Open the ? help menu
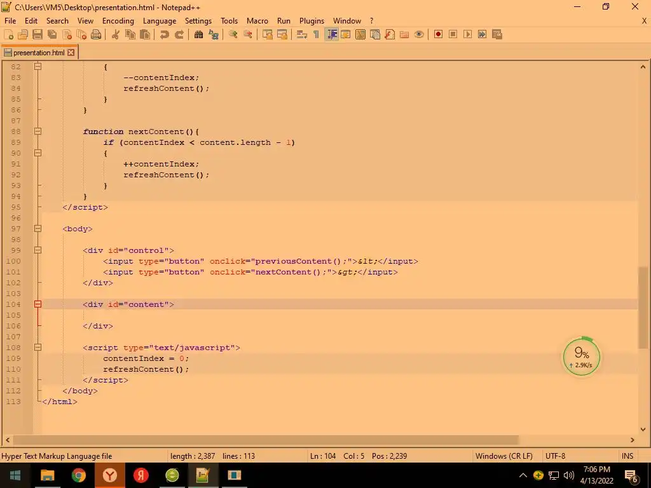Image resolution: width=651 pixels, height=488 pixels. (371, 21)
